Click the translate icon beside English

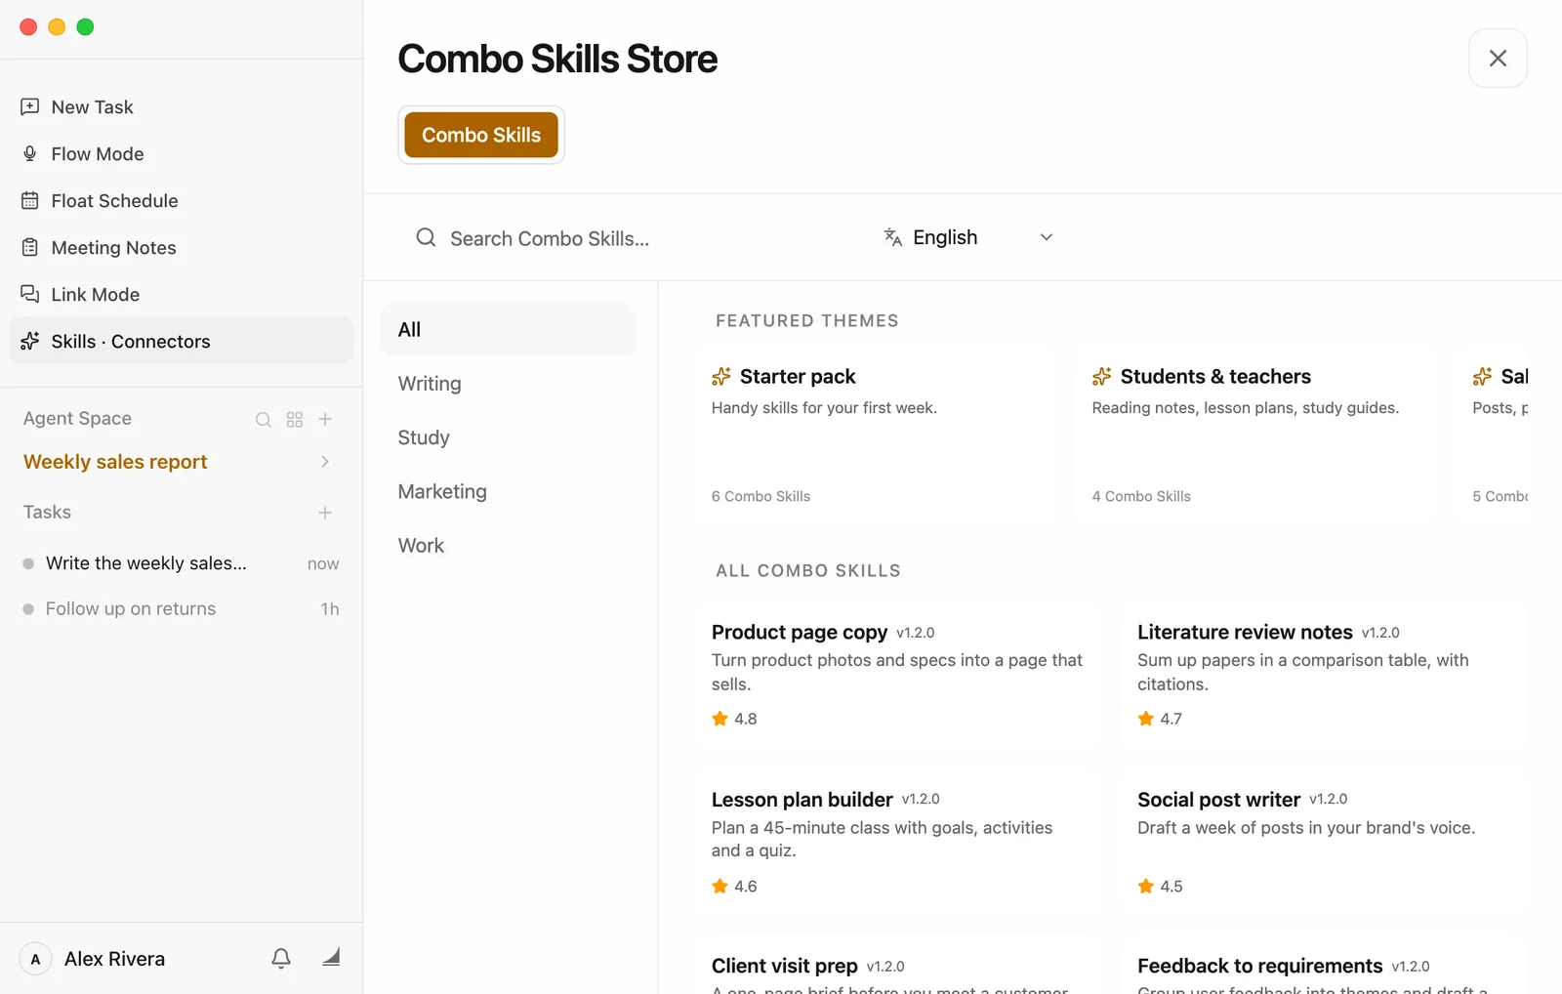[892, 237]
